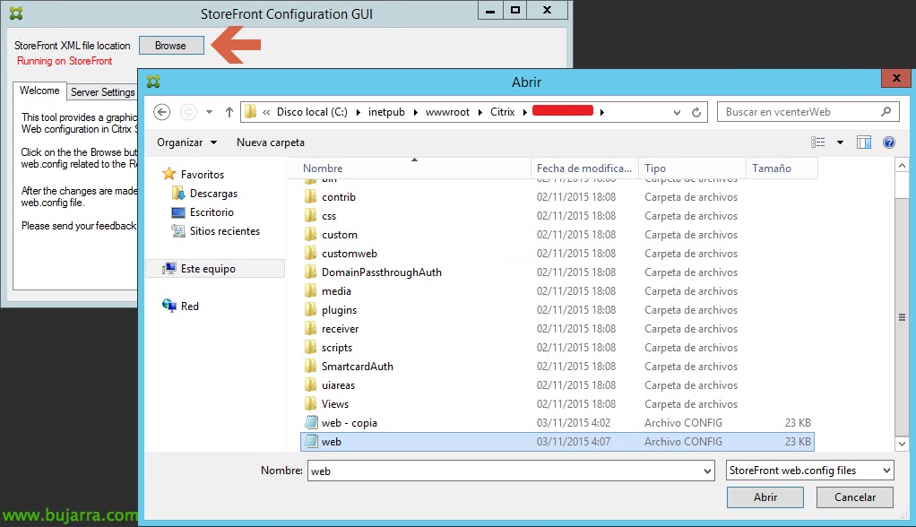916x527 pixels.
Task: Click the back navigation arrow
Action: coord(161,112)
